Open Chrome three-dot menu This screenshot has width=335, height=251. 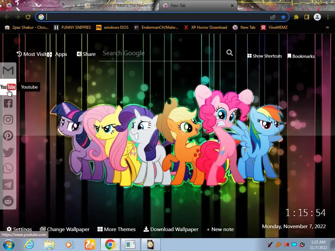(x=328, y=17)
